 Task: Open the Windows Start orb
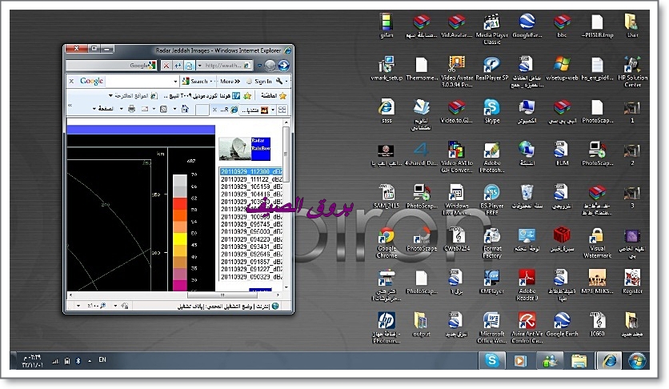tap(637, 361)
